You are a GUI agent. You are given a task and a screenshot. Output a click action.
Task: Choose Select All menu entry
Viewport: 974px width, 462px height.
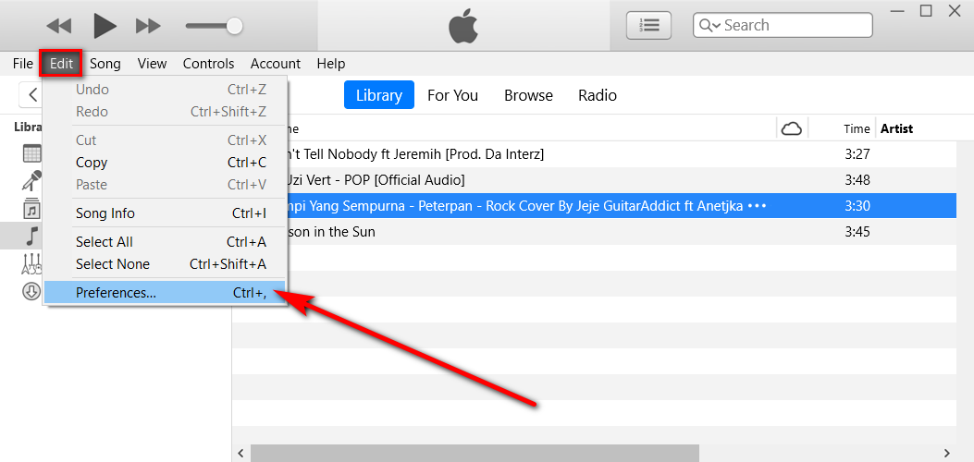165,242
